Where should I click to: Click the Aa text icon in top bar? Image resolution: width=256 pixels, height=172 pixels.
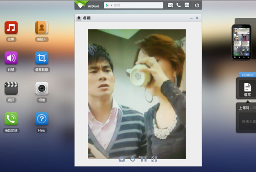point(187,5)
